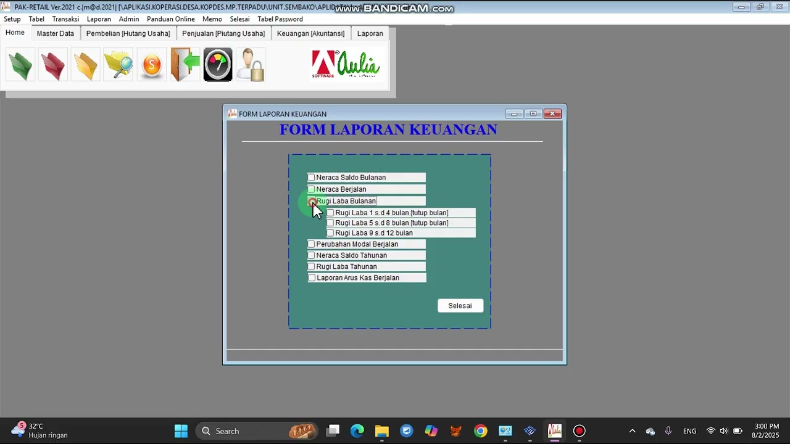Check Laporan Arus Kas Berjalan checkbox
This screenshot has width=790, height=444.
point(312,277)
